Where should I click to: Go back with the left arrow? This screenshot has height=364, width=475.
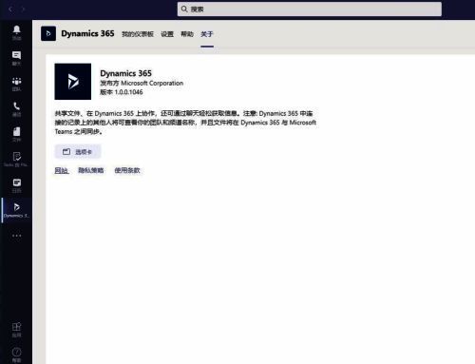10,10
